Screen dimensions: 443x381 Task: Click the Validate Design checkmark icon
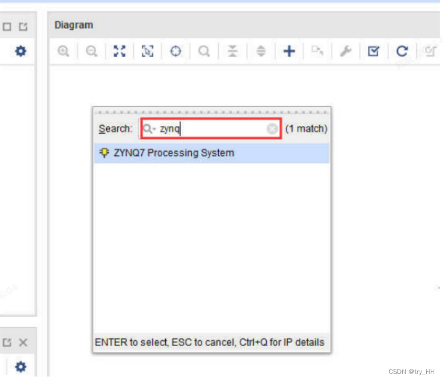pos(374,51)
